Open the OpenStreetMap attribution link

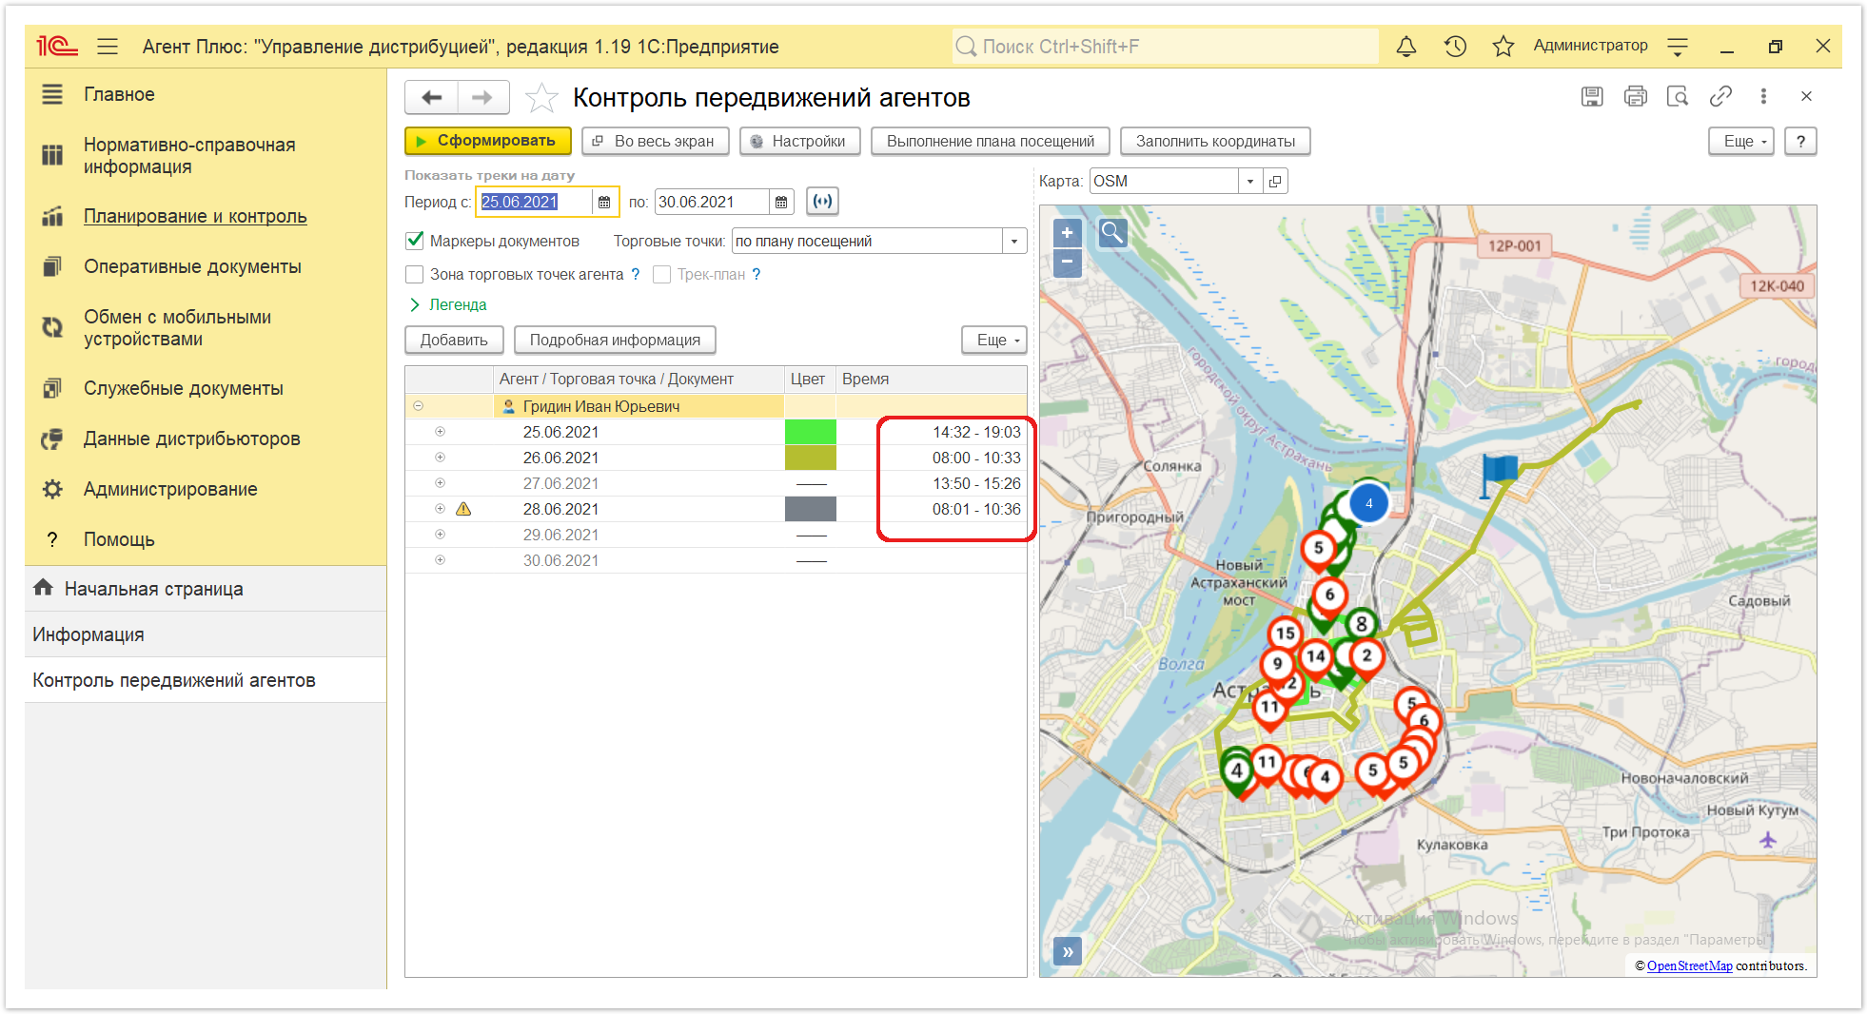(x=1689, y=965)
